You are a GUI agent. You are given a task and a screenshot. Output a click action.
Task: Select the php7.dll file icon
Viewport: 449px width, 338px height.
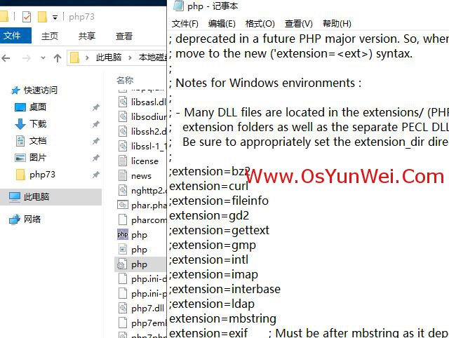(x=123, y=309)
